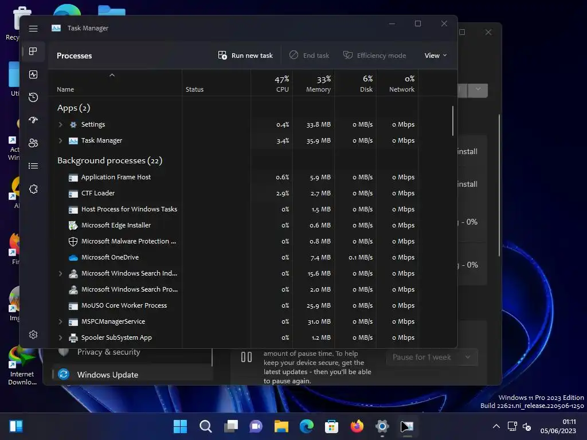Image resolution: width=587 pixels, height=440 pixels.
Task: Open Task View from the taskbar
Action: pyautogui.click(x=230, y=426)
